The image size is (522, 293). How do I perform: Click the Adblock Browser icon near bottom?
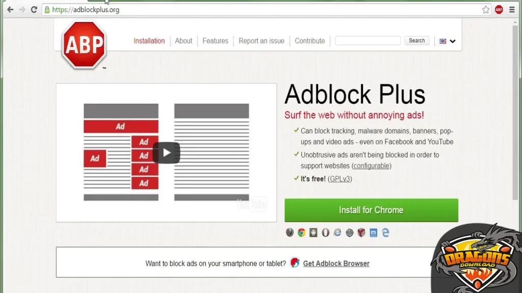pyautogui.click(x=295, y=263)
